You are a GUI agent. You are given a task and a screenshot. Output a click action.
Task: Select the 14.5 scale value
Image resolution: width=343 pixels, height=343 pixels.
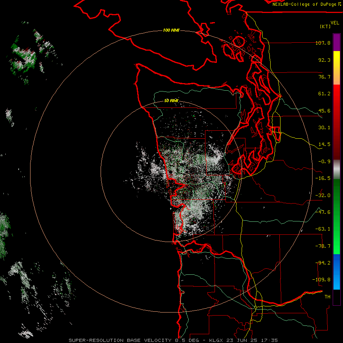(x=324, y=144)
